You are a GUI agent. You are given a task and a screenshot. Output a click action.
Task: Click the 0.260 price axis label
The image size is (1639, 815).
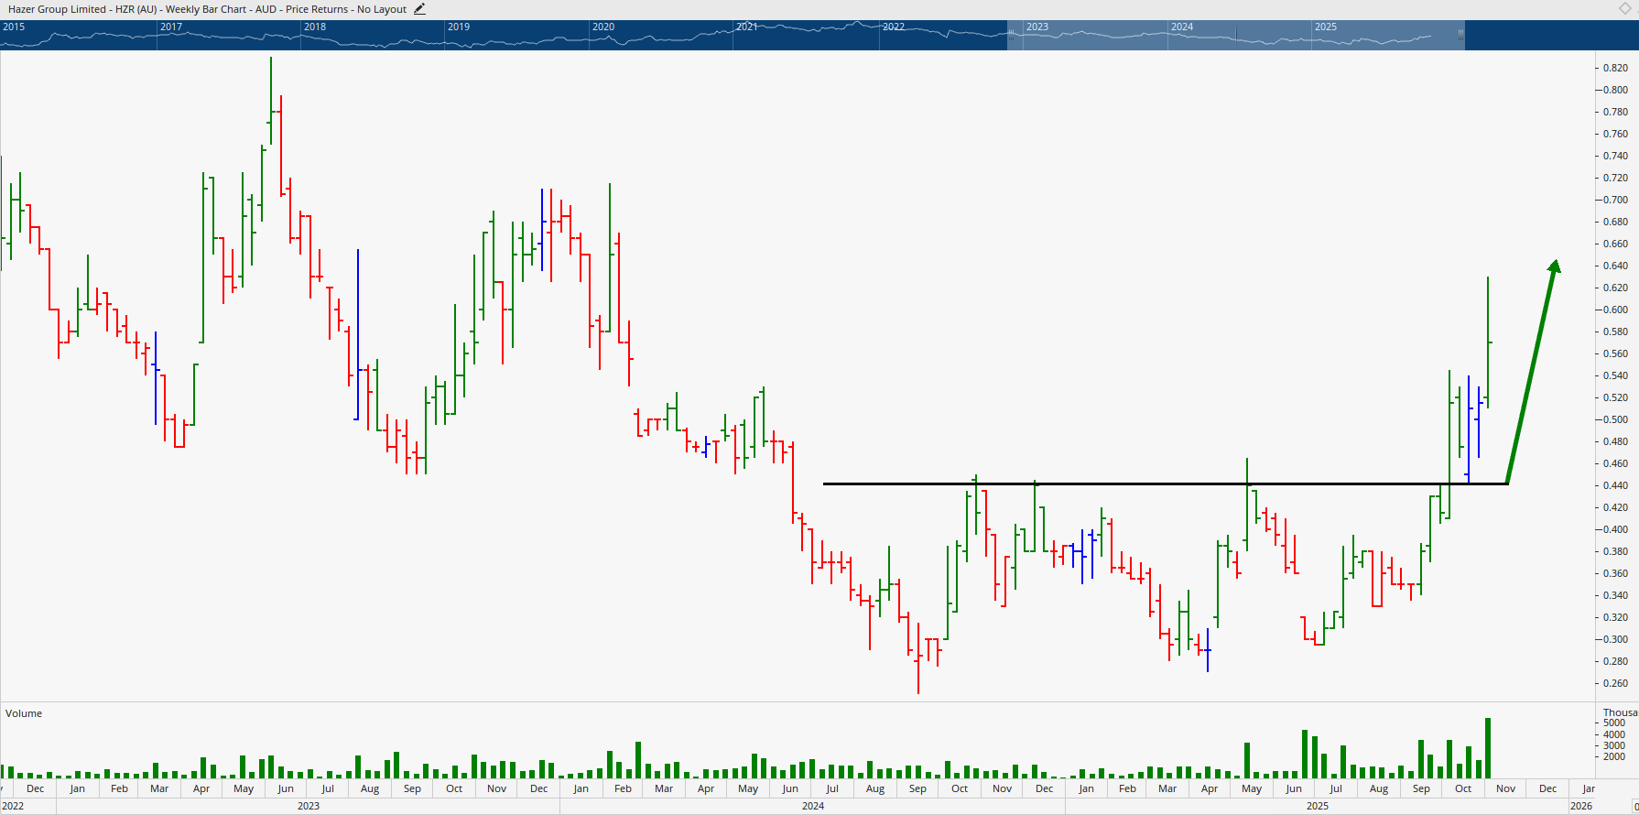pos(1615,683)
